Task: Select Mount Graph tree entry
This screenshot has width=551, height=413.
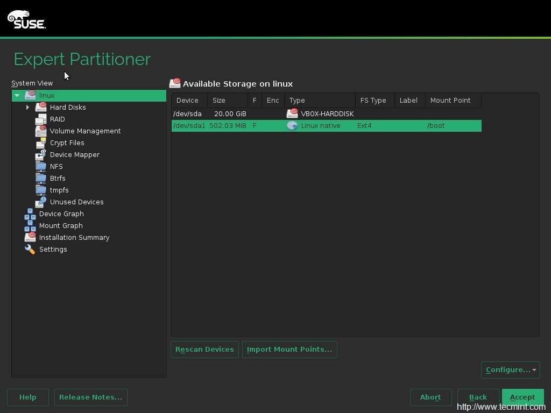Action: tap(60, 225)
